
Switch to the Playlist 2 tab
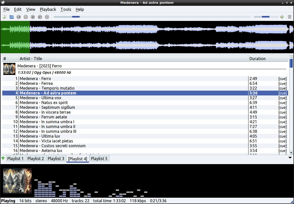click(36, 159)
